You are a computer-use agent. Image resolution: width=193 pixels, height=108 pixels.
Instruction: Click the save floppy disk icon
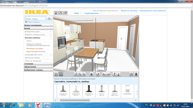pos(56,13)
